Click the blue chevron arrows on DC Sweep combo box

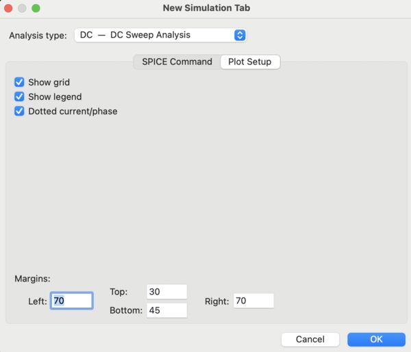pyautogui.click(x=240, y=35)
